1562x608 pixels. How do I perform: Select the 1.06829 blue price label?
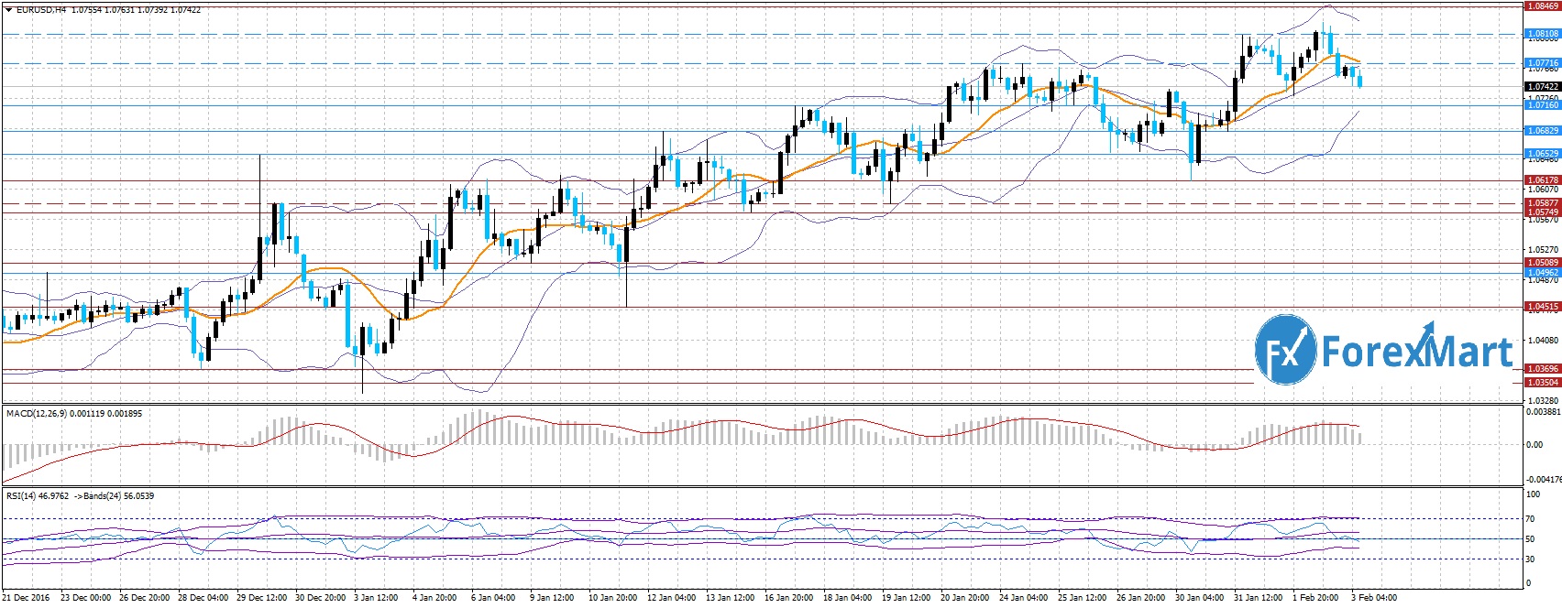[1542, 131]
